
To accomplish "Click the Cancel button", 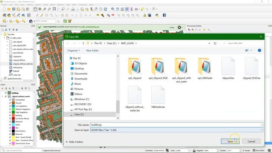I will [251, 142].
